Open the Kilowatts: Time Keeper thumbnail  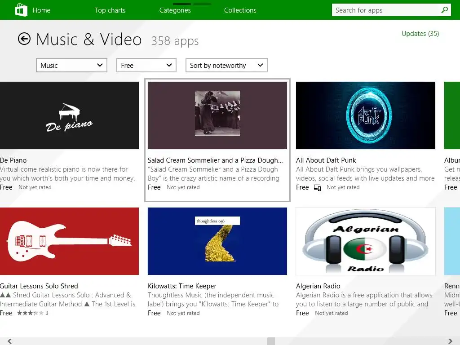point(217,241)
